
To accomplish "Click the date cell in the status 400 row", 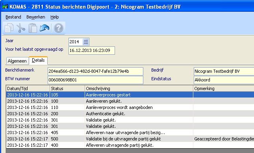I will coord(28,145).
